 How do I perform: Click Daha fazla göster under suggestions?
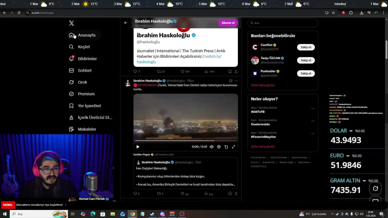(x=263, y=85)
